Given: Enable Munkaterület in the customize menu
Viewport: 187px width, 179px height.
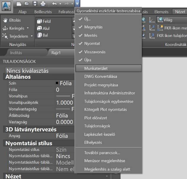Looking at the screenshot, I should pos(108,68).
